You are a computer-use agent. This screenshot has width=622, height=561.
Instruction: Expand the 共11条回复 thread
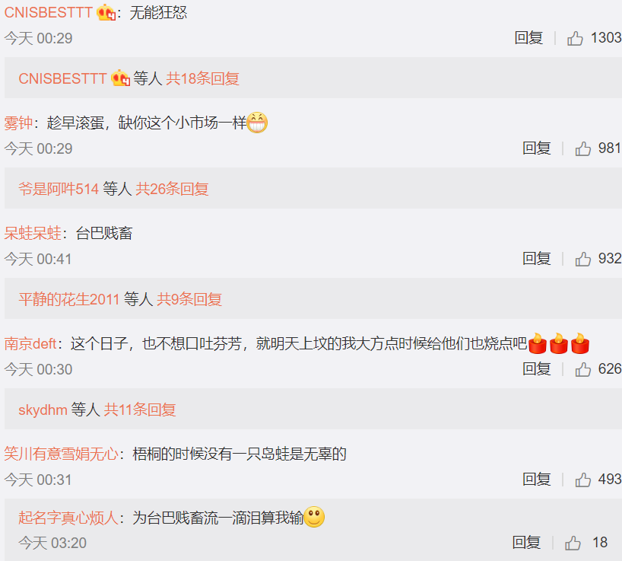point(140,410)
